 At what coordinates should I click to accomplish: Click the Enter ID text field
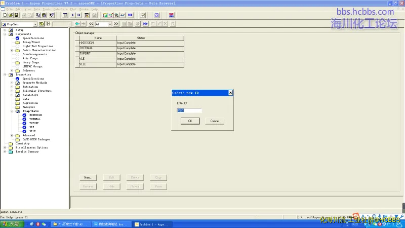click(189, 110)
